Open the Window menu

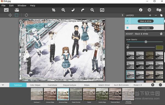coord(22,5)
